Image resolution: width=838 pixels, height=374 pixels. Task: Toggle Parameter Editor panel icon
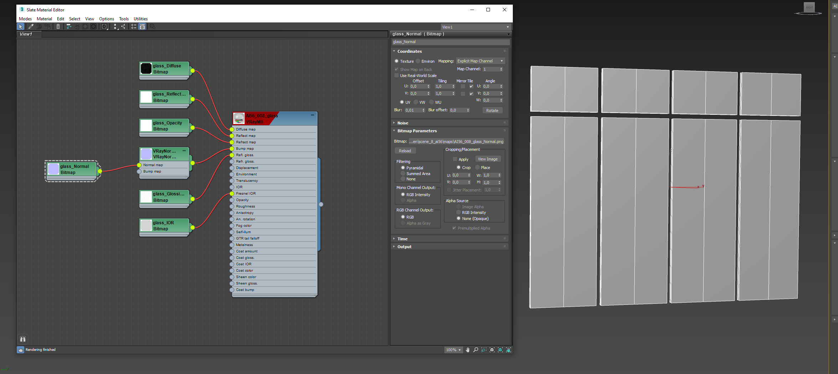[142, 27]
